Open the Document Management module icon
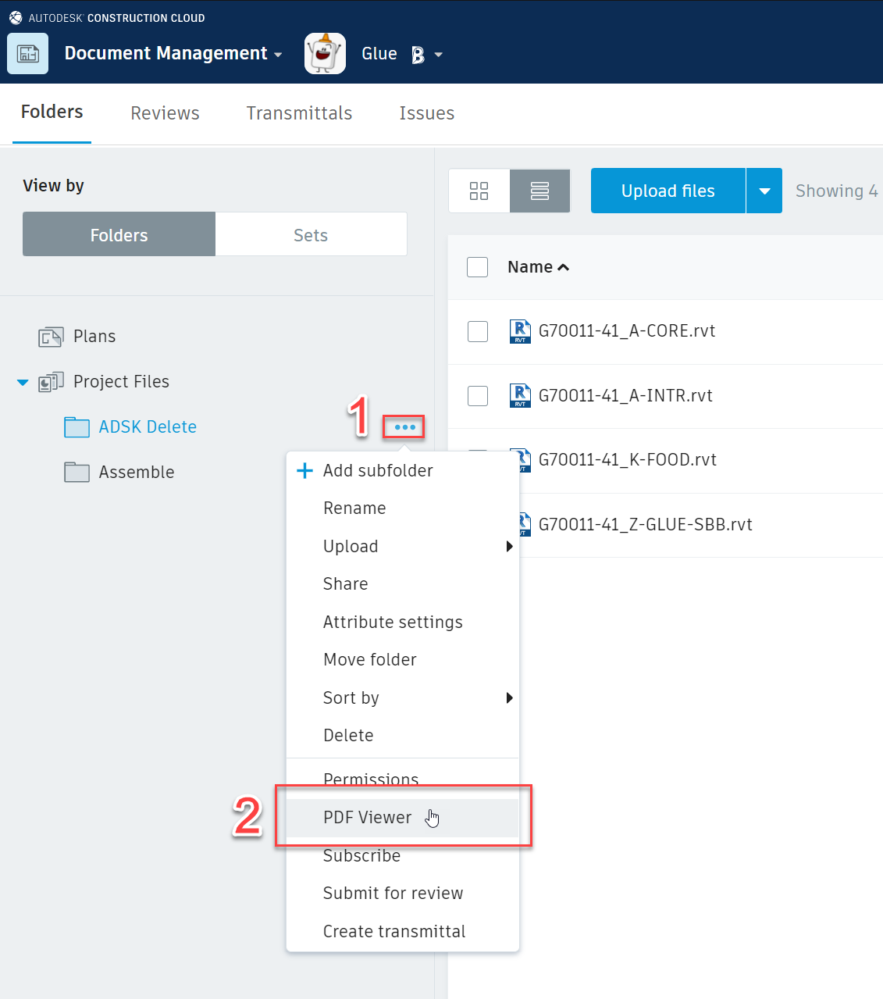This screenshot has width=883, height=999. click(x=27, y=53)
